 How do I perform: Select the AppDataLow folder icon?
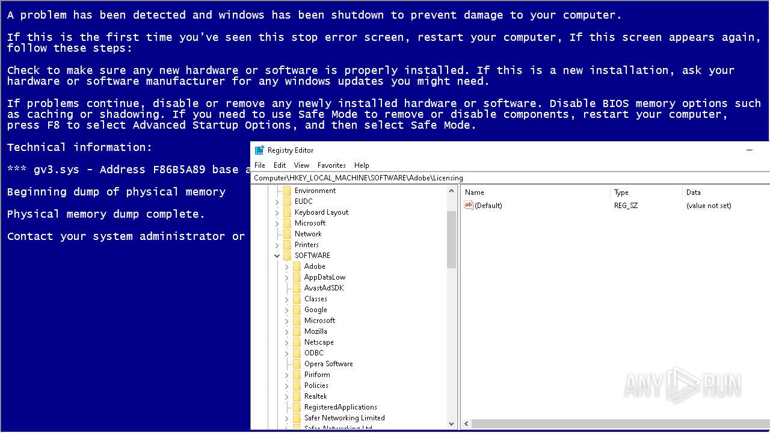(x=297, y=277)
